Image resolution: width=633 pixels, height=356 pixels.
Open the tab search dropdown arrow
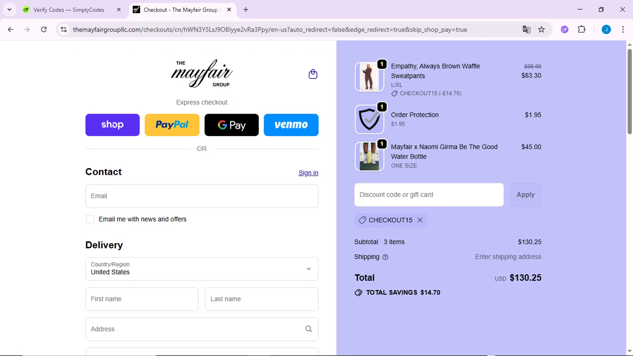pyautogui.click(x=9, y=9)
